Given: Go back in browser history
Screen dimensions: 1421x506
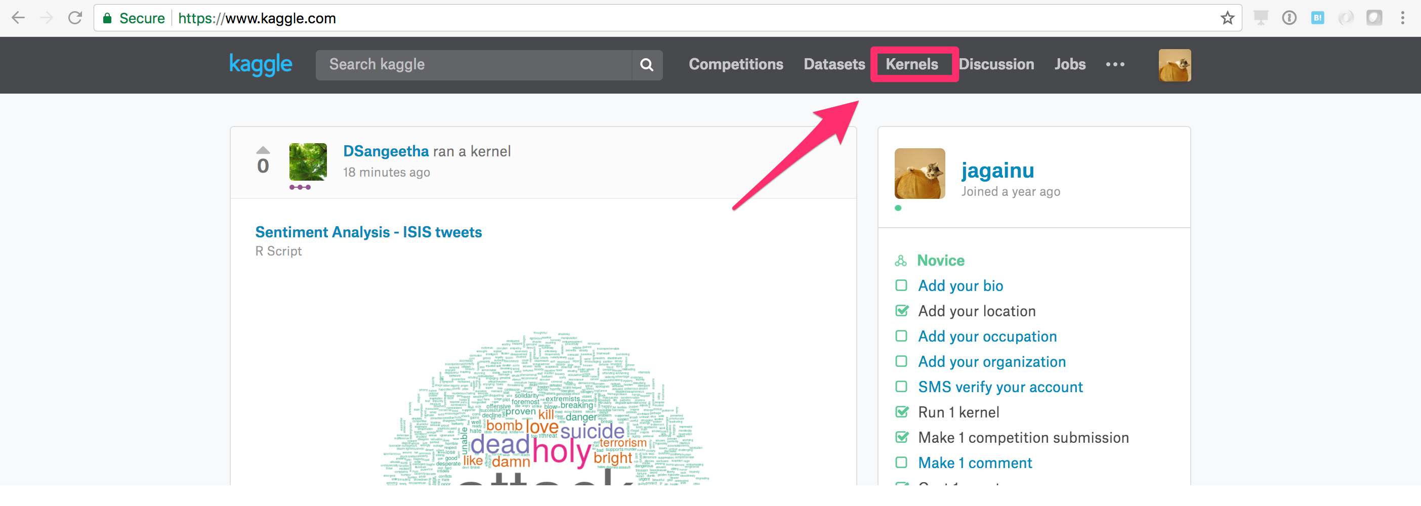Looking at the screenshot, I should coord(18,18).
